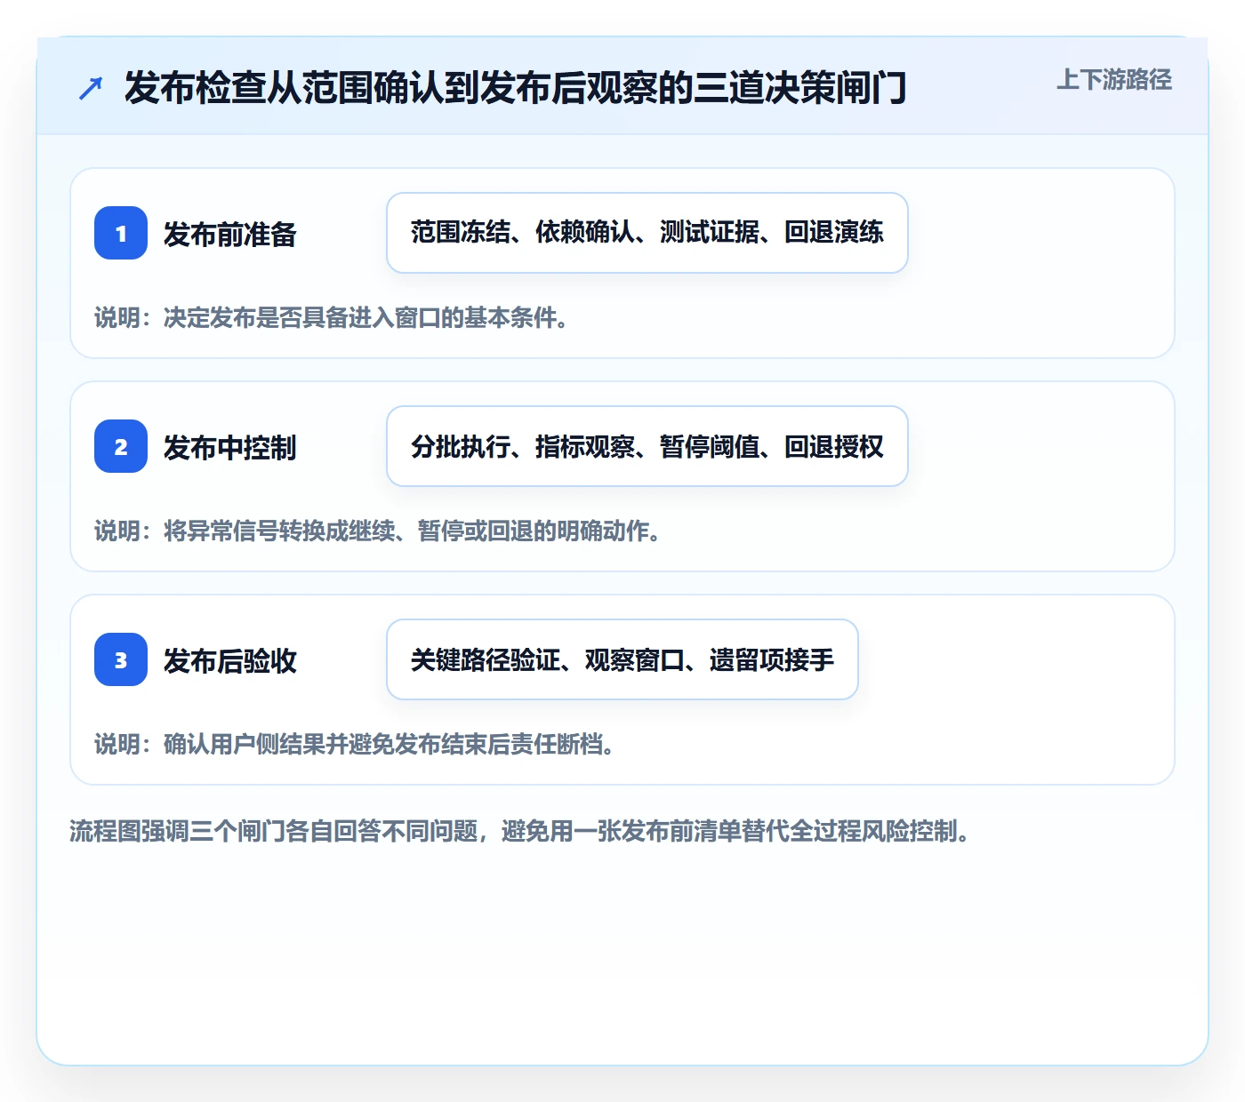Click the 发布中控制 step heading

click(229, 447)
